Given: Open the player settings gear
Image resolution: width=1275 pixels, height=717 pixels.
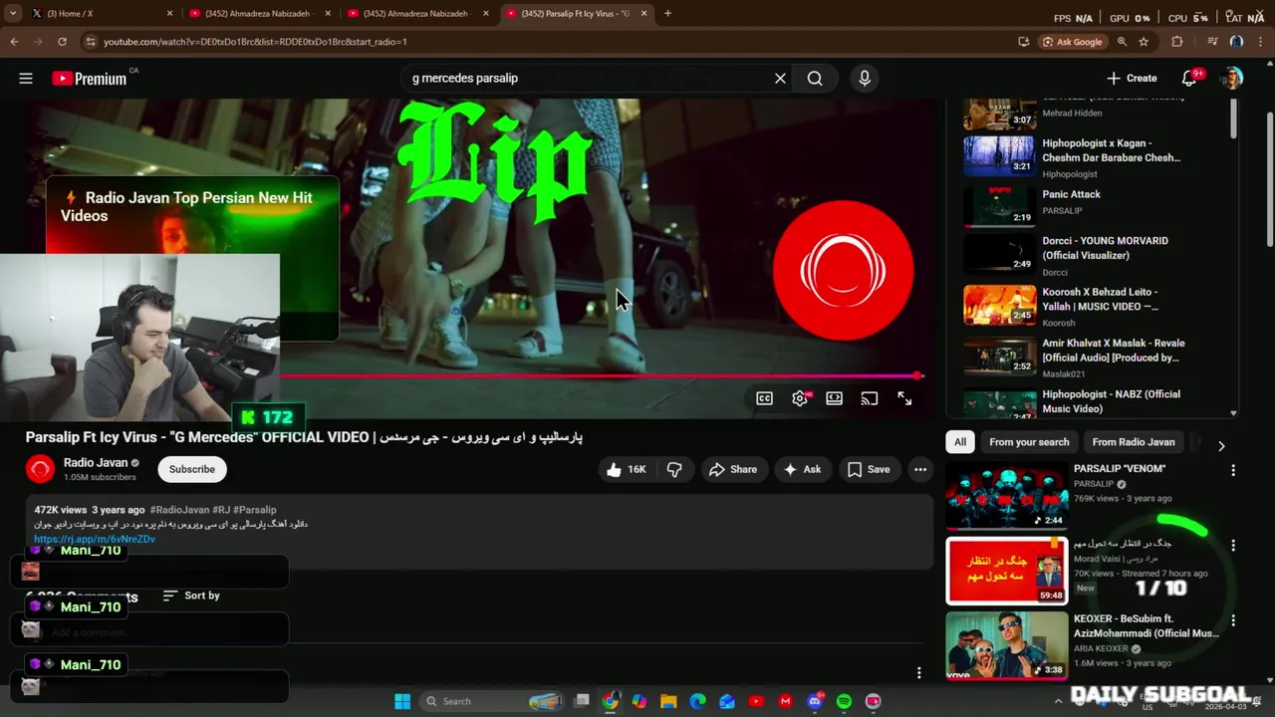Looking at the screenshot, I should tap(800, 398).
